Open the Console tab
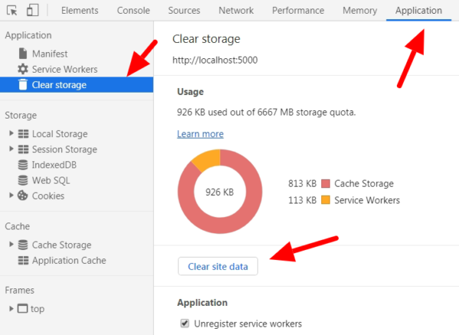 pos(134,11)
